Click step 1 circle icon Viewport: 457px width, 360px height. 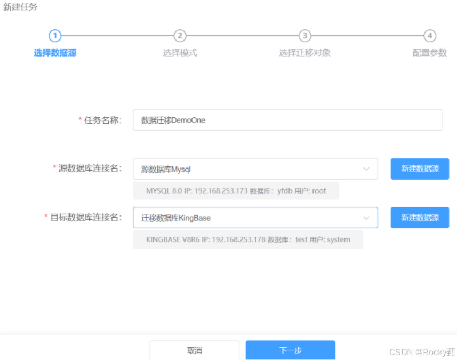(x=55, y=36)
